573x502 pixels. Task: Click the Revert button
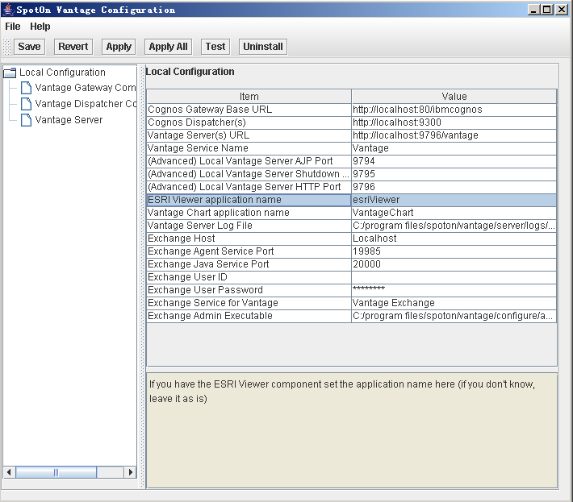coord(73,47)
